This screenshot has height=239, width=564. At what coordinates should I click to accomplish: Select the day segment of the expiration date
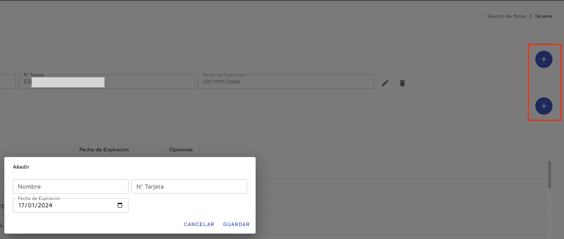click(22, 206)
